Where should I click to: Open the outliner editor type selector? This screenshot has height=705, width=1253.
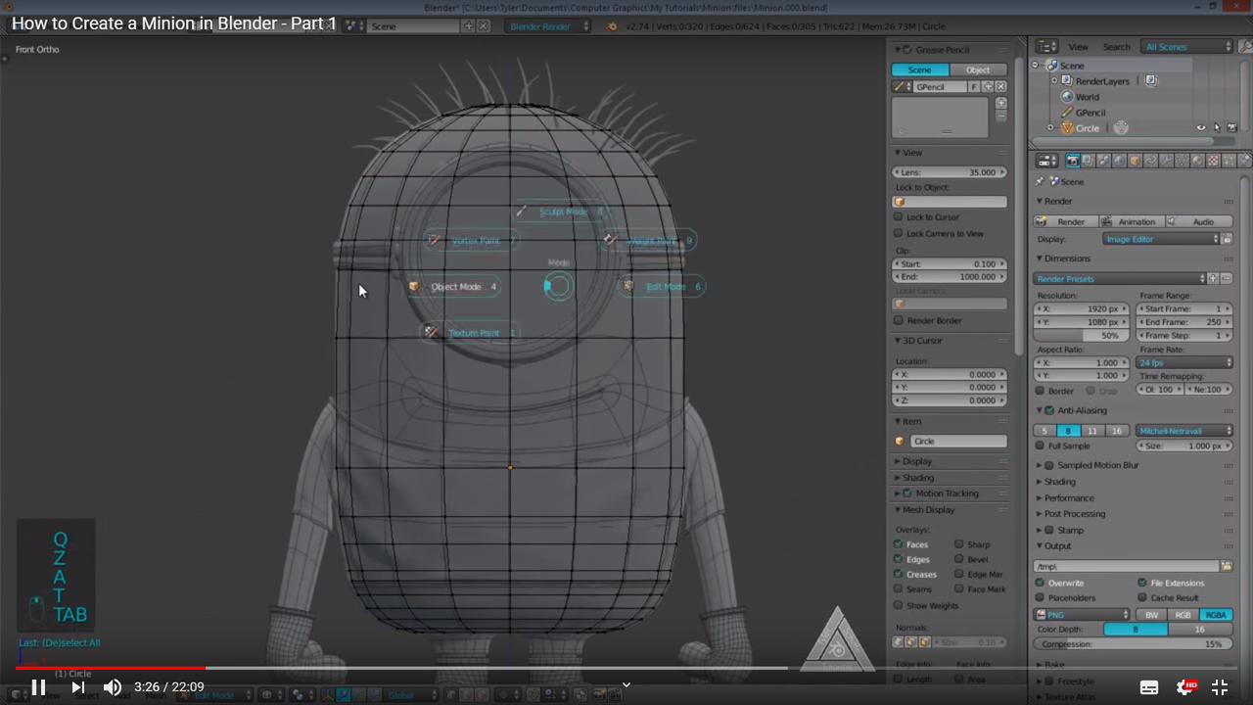pyautogui.click(x=1046, y=46)
